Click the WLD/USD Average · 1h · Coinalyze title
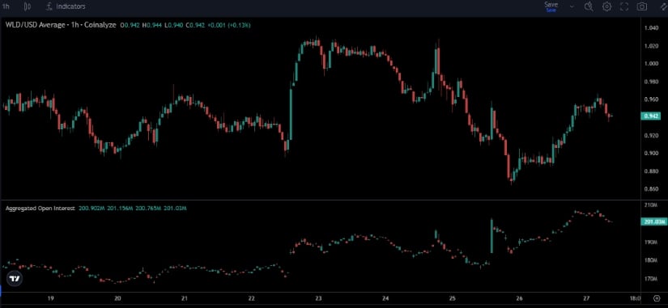This screenshot has width=668, height=308. point(61,25)
